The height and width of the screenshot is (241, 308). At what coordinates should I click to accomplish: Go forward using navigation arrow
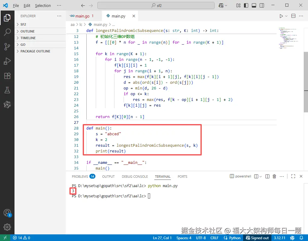[91, 5]
